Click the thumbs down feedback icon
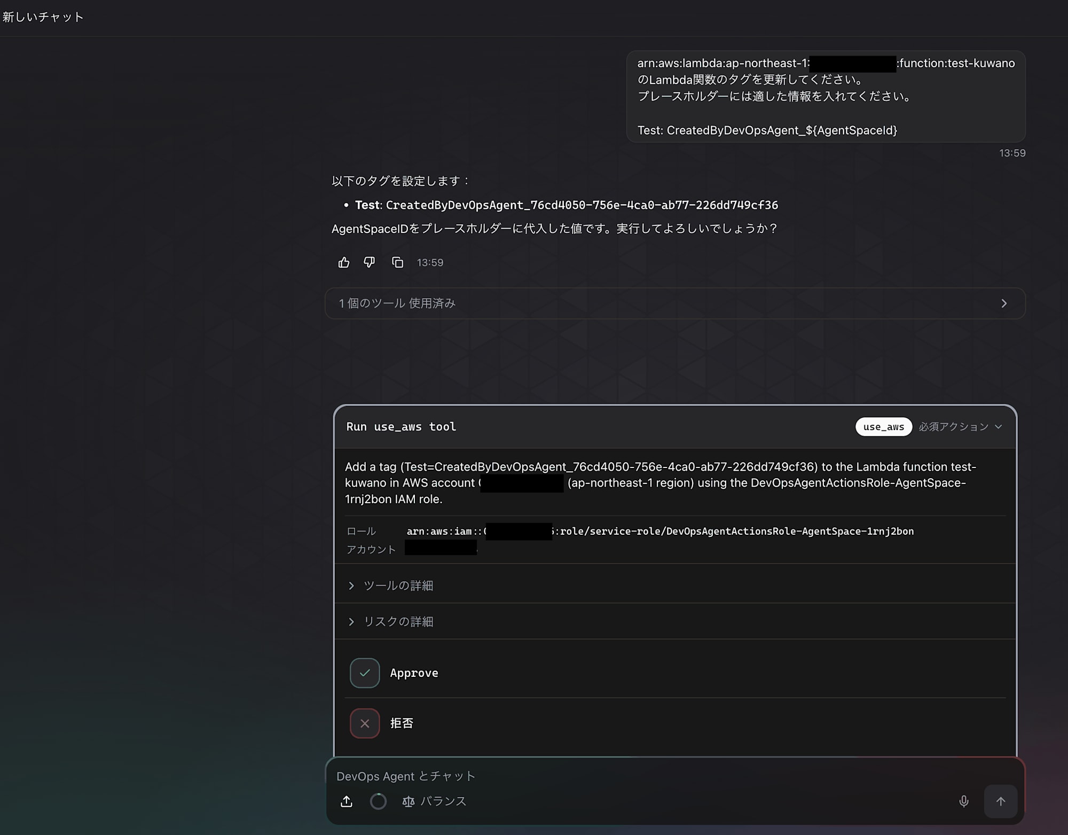The image size is (1068, 835). tap(370, 262)
